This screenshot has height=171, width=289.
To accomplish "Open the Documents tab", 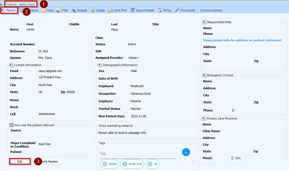I will click(185, 10).
